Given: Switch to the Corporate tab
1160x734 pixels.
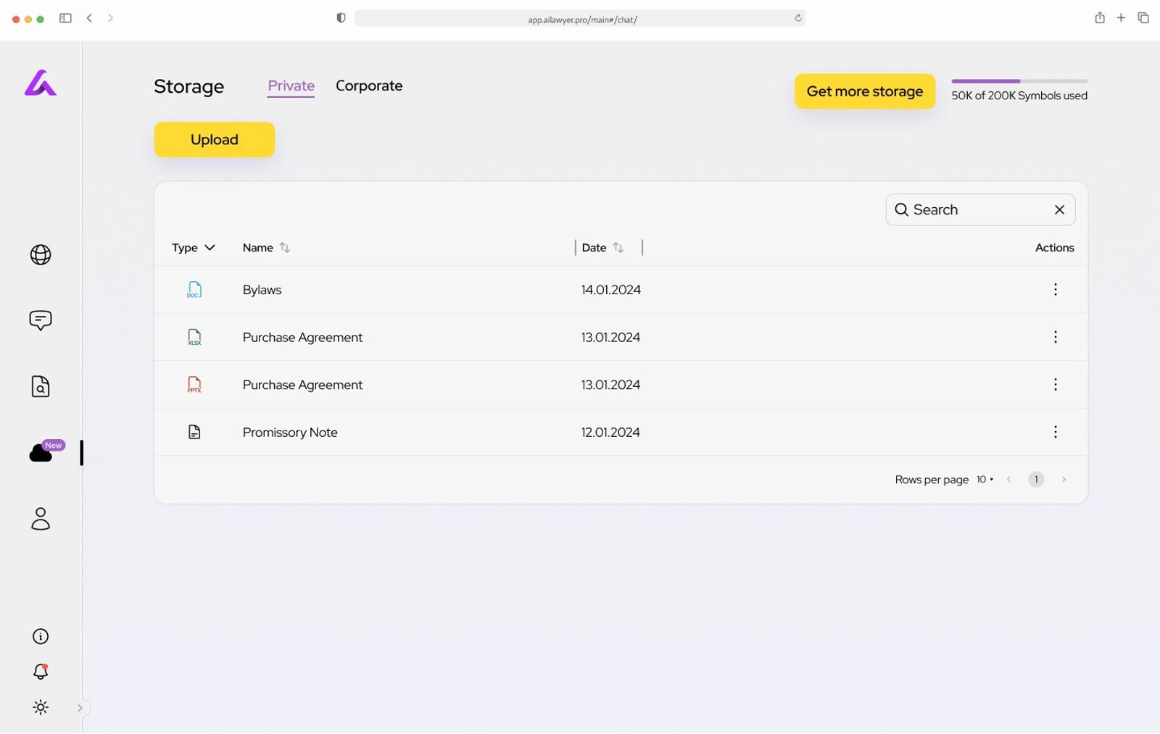Looking at the screenshot, I should [369, 86].
